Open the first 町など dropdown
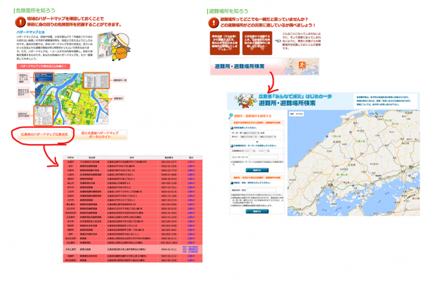431x283 pixels. (x=249, y=137)
